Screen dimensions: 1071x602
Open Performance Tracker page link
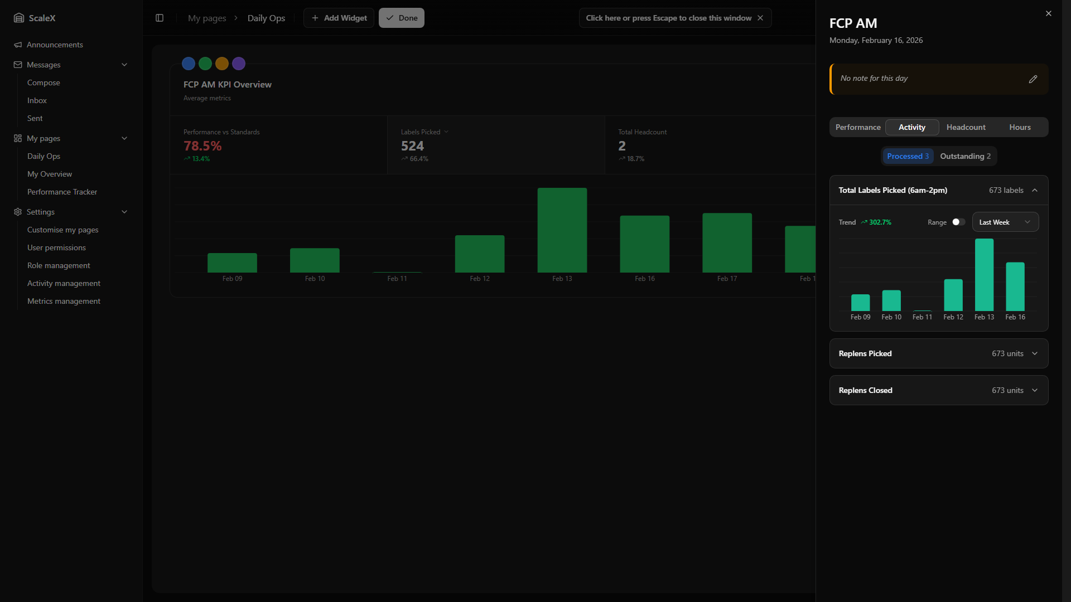tap(62, 192)
